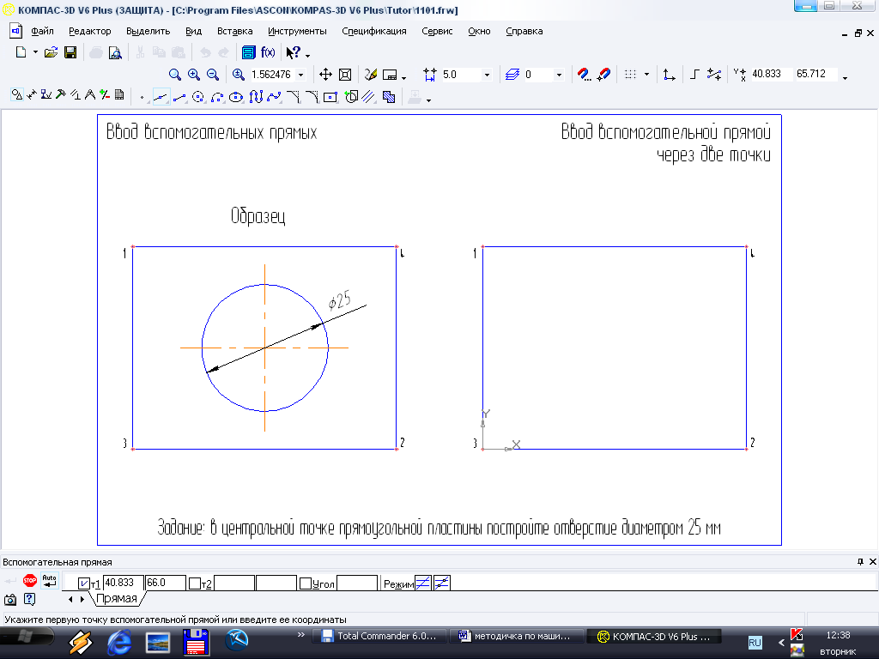Image resolution: width=879 pixels, height=659 pixels.
Task: Select zoom window magnifier tool
Action: click(175, 75)
